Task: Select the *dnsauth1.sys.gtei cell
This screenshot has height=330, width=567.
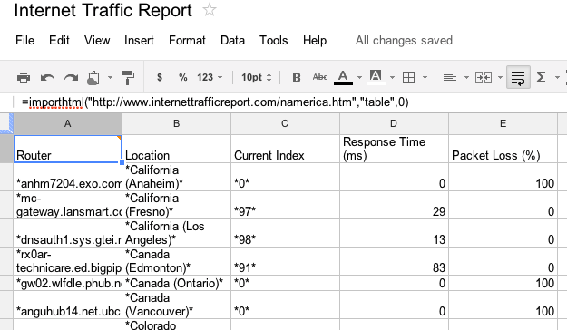Action: 68,233
